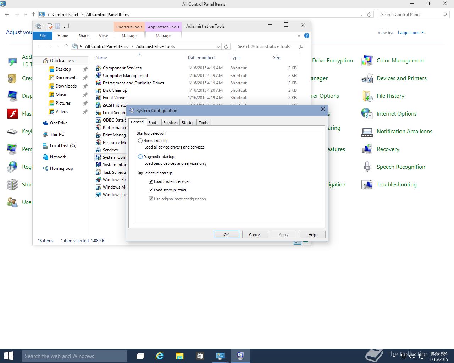Select the Desktop folder in Quick access
This screenshot has height=363, width=454.
[63, 69]
